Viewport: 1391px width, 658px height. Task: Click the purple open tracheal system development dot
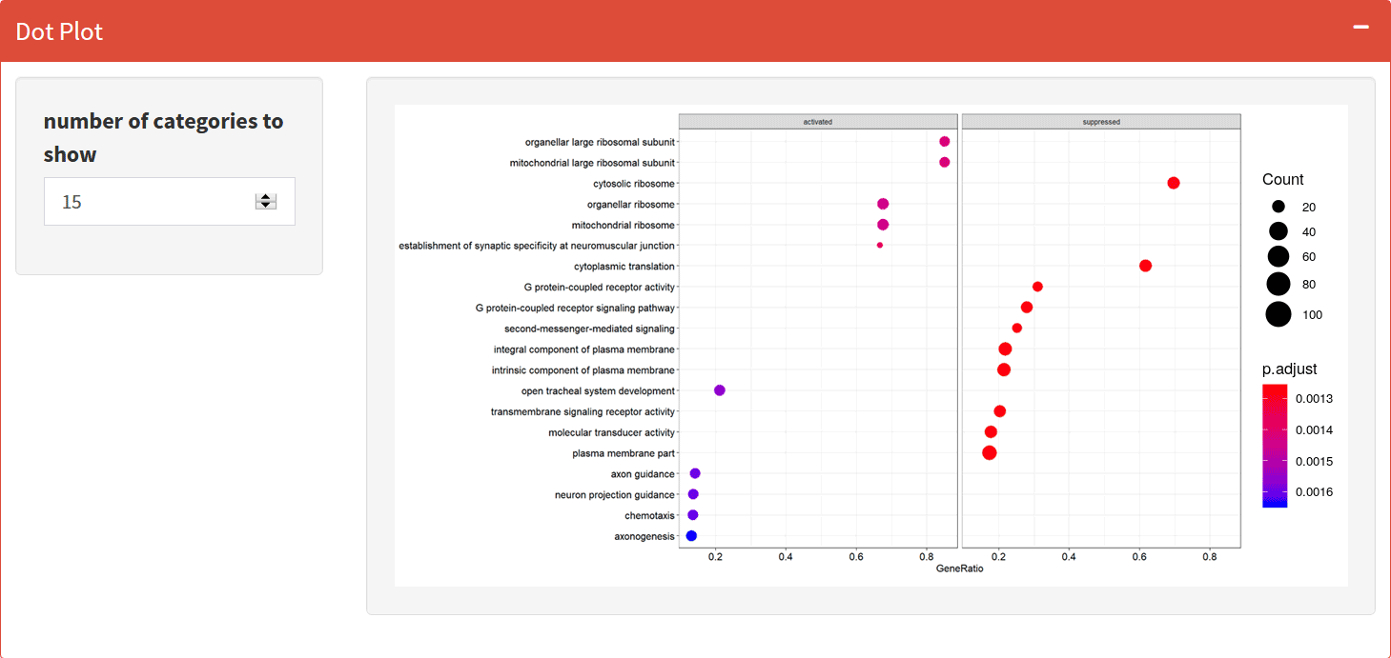(719, 390)
